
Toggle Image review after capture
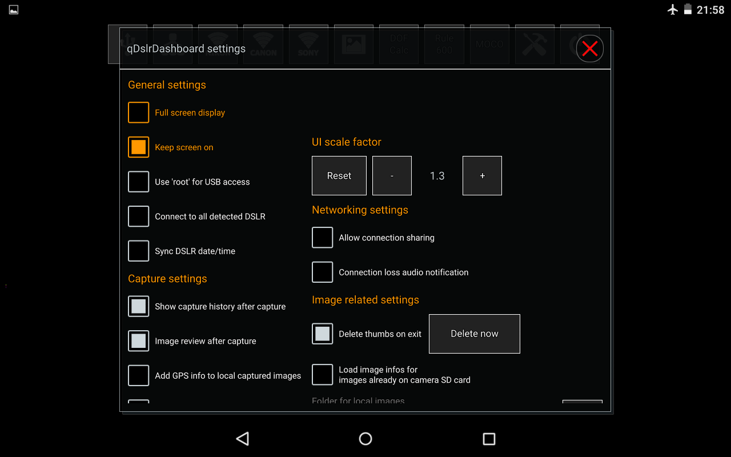coord(139,341)
